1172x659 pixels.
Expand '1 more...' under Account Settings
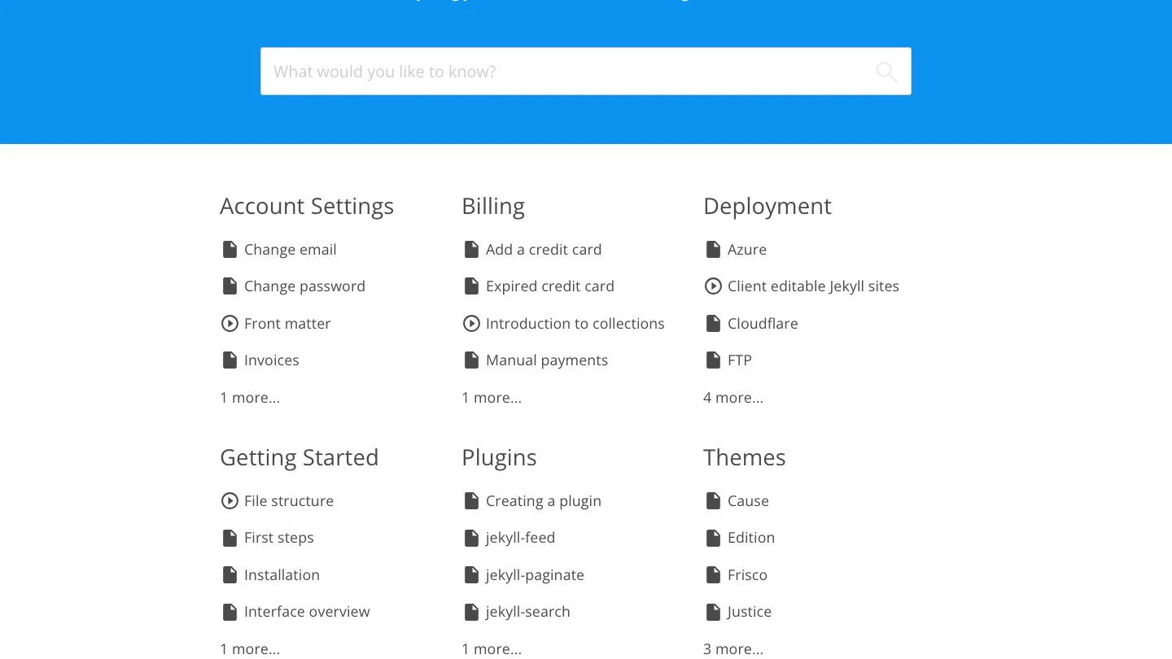point(250,398)
